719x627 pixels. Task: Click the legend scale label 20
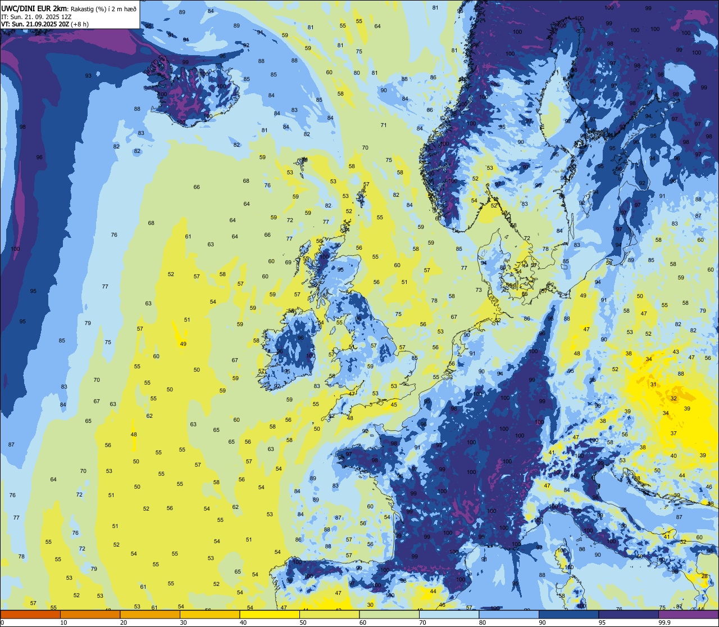pyautogui.click(x=124, y=623)
